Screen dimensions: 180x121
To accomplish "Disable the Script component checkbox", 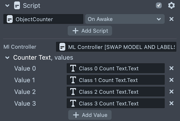I will click(x=159, y=5).
